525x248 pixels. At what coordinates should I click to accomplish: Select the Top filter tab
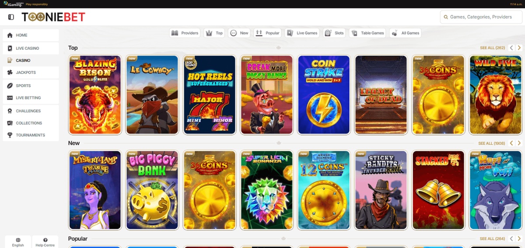[x=214, y=33]
